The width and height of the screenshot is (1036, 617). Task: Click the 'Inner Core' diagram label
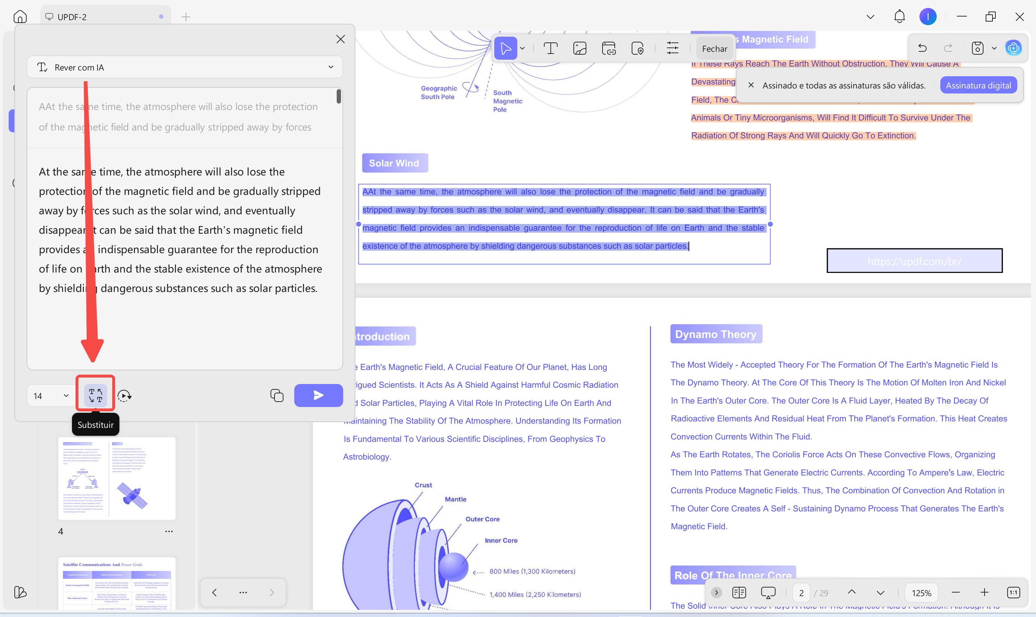[x=501, y=540]
